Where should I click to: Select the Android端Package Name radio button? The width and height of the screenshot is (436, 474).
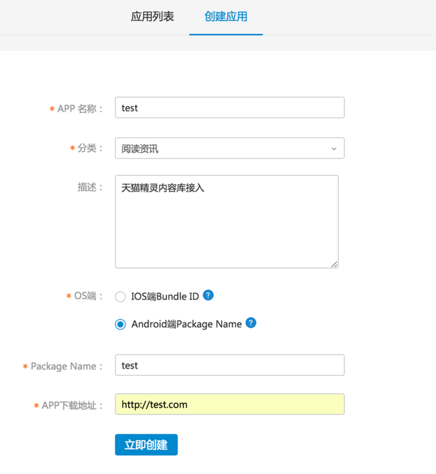(120, 324)
